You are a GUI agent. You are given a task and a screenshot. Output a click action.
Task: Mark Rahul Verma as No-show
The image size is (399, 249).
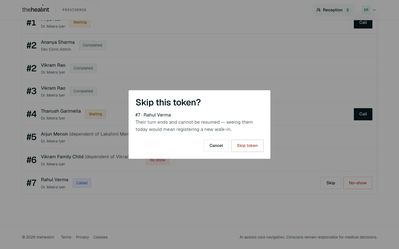(358, 183)
